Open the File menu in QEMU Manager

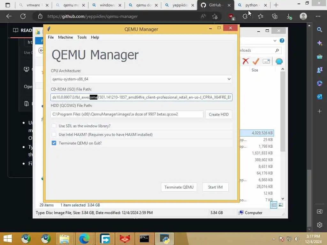(51, 37)
